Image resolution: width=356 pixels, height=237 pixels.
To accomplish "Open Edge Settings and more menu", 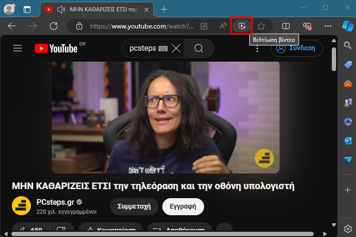I will (328, 26).
